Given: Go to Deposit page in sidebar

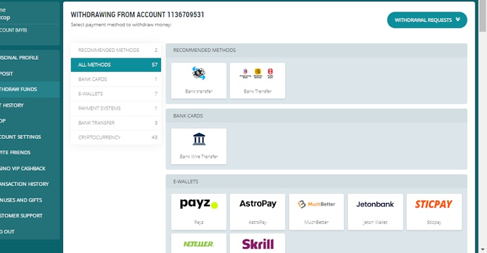Looking at the screenshot, I should (30, 73).
